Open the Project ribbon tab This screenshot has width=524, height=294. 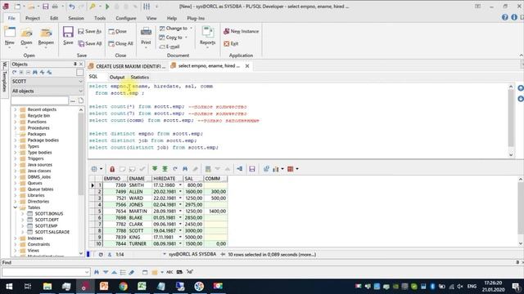(33, 18)
